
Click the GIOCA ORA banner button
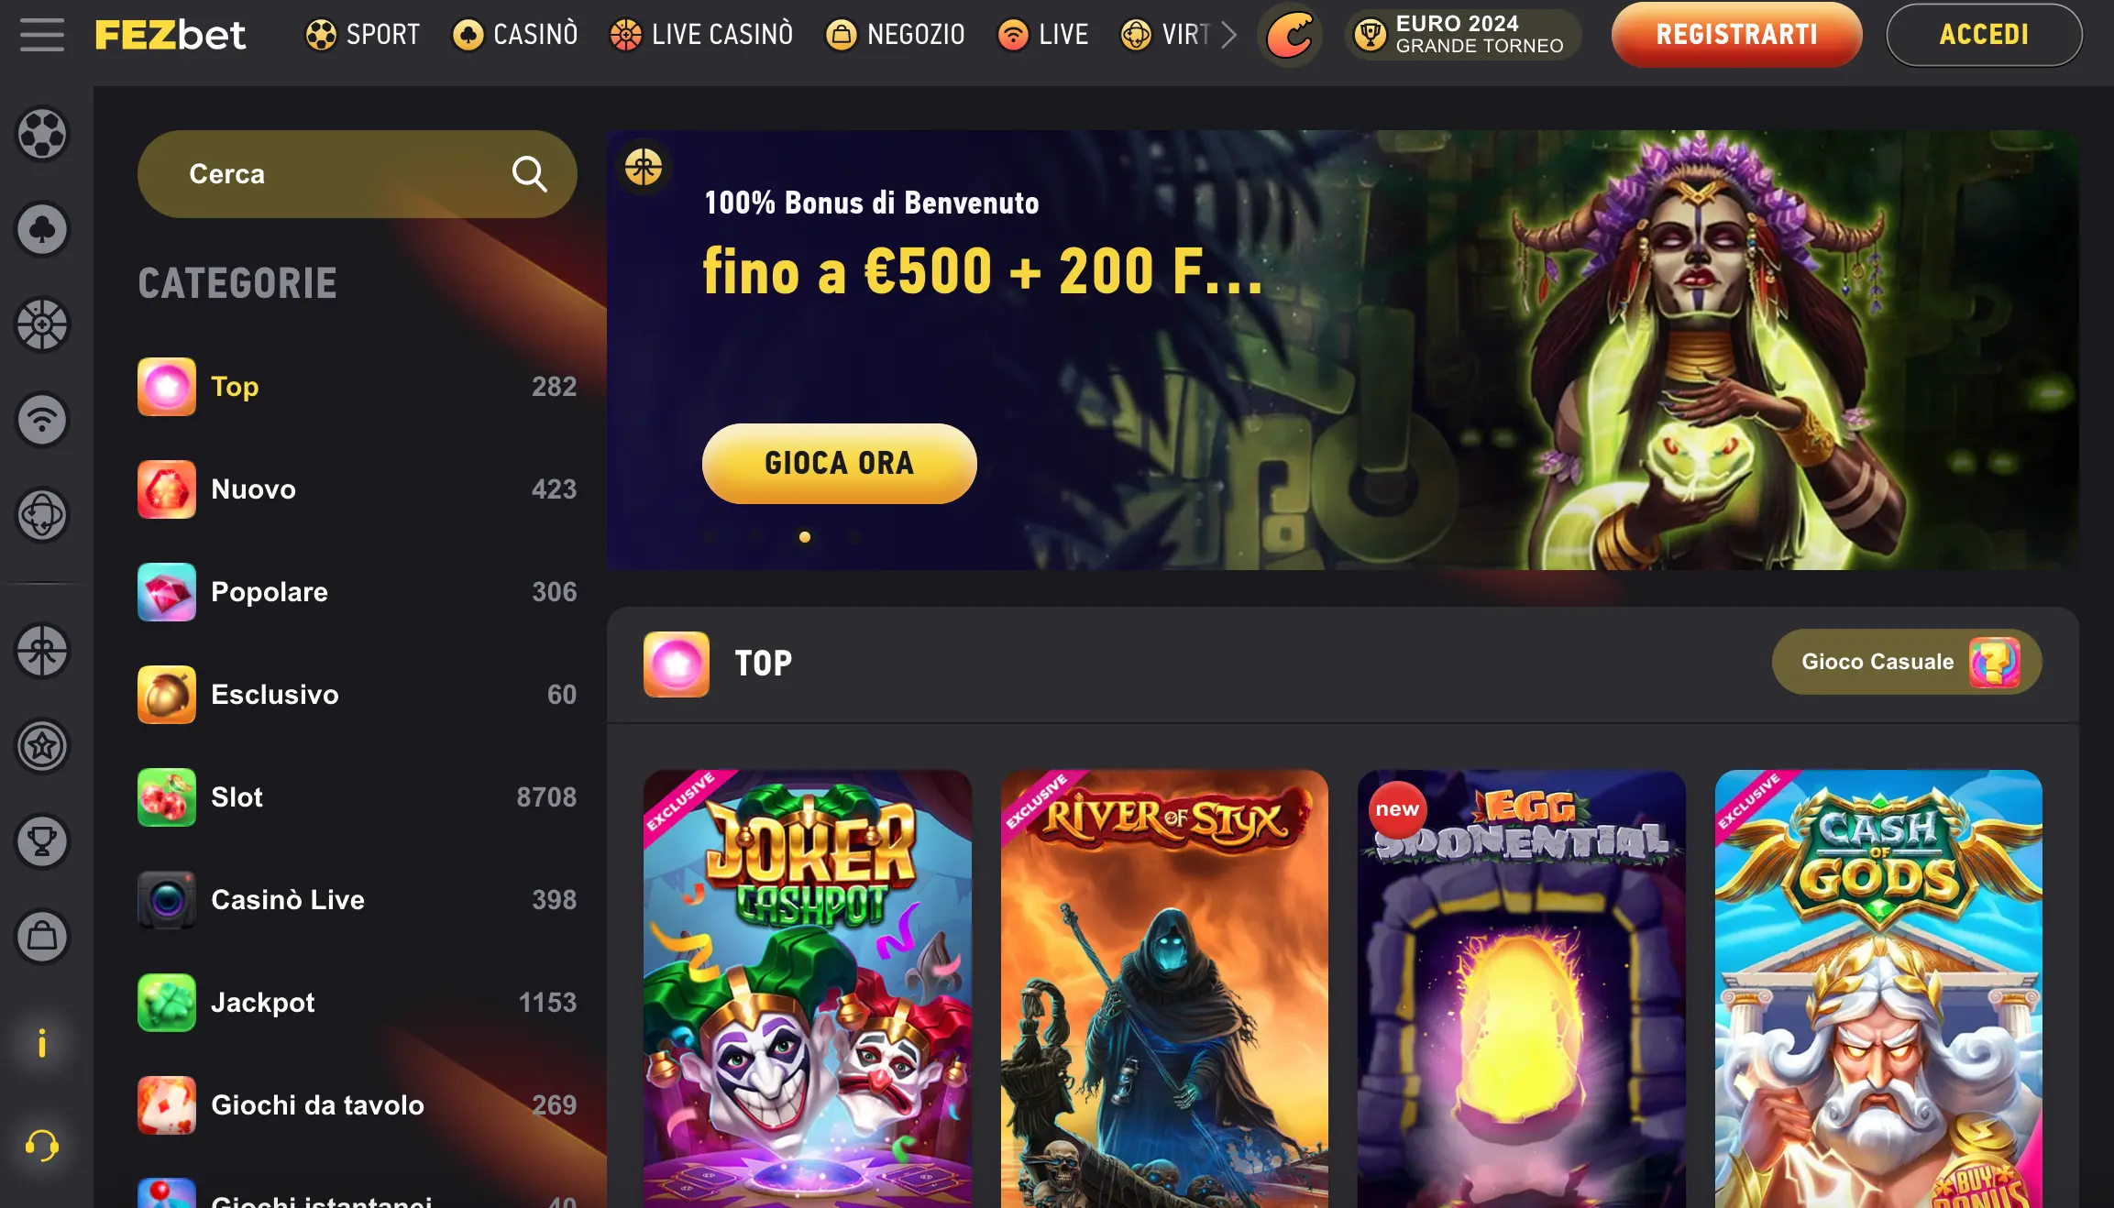tap(839, 464)
